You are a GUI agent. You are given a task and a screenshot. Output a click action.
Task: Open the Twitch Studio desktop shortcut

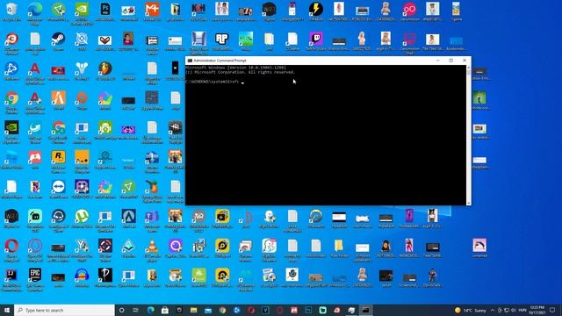(x=316, y=41)
